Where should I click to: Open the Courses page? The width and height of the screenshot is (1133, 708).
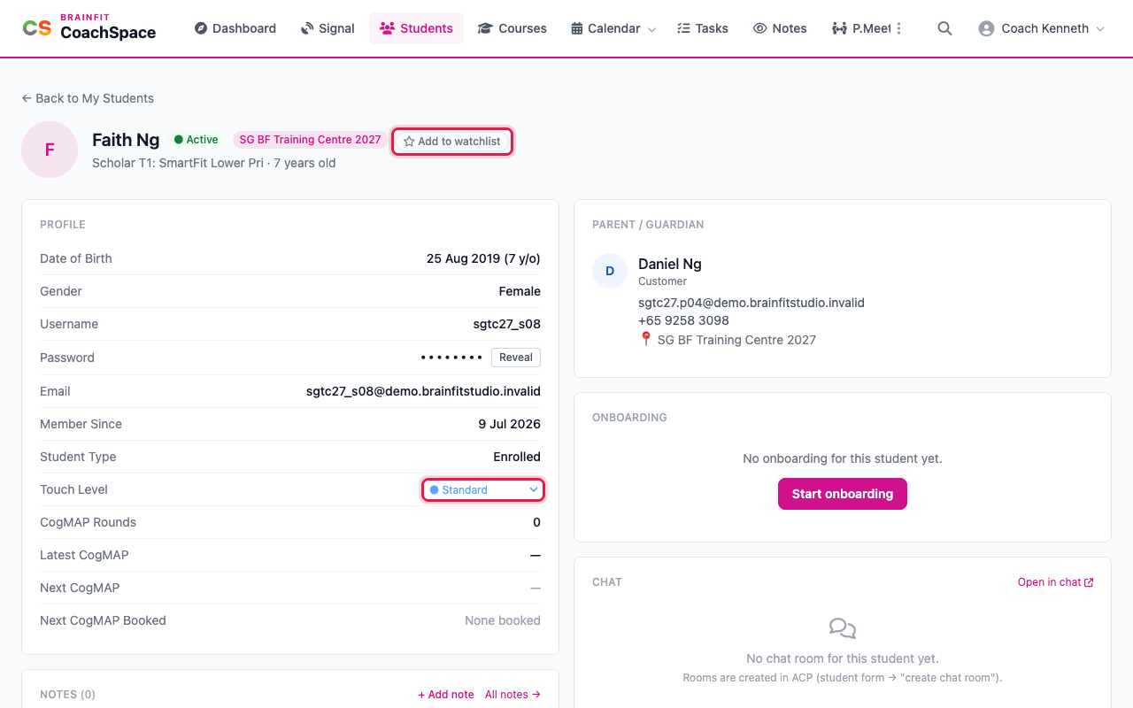tap(513, 28)
